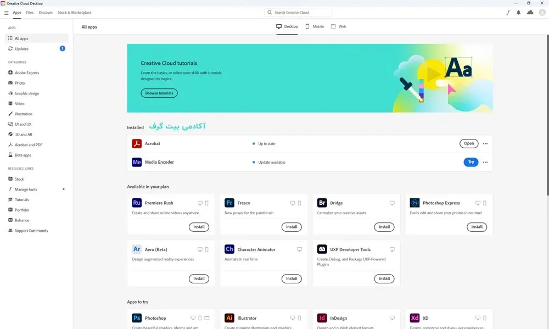
Task: Open Updates in sidebar
Action: point(37,49)
